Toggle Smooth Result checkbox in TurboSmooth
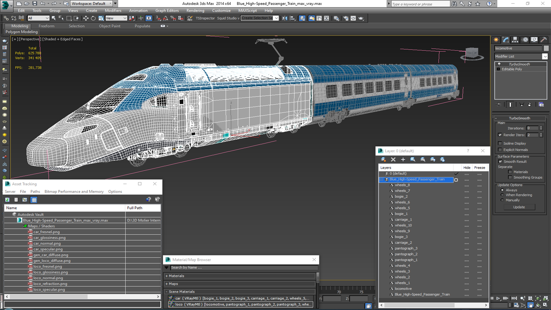The width and height of the screenshot is (551, 310). [x=501, y=161]
